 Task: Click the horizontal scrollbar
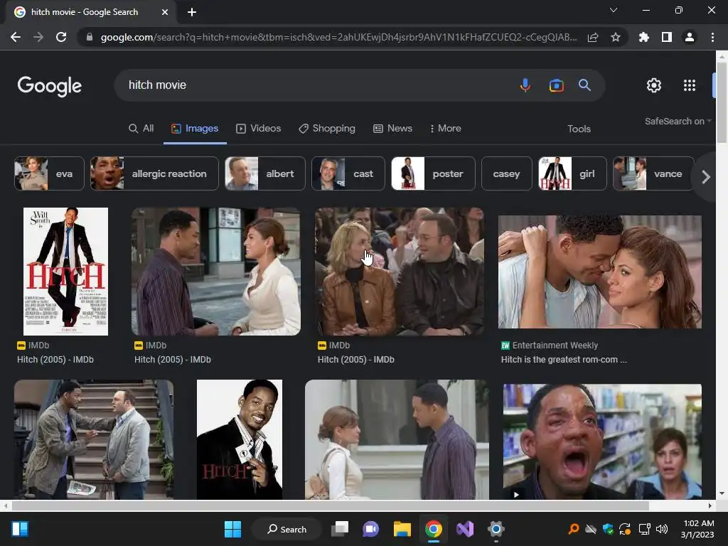(x=330, y=505)
